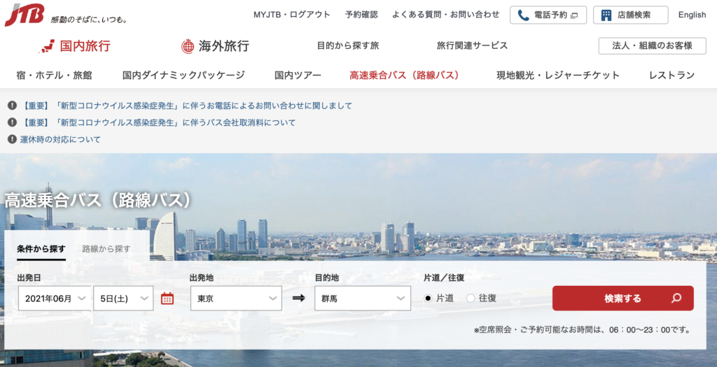The height and width of the screenshot is (367, 717).
Task: Switch language to English
Action: [692, 15]
